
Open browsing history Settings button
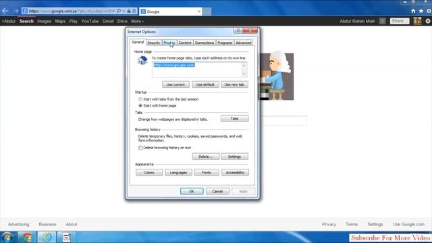coord(234,157)
